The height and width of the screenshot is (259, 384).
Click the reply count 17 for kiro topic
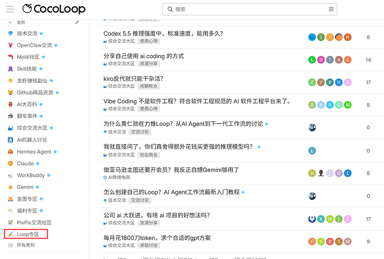(x=368, y=82)
